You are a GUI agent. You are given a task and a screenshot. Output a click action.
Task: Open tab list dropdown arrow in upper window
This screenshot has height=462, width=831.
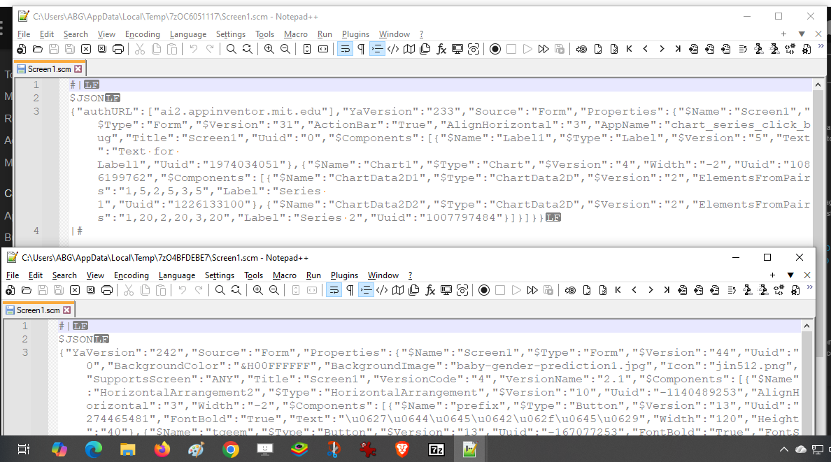pyautogui.click(x=802, y=34)
